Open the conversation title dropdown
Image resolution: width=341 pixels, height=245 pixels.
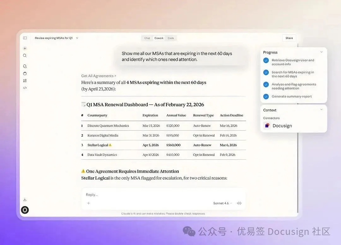point(77,38)
